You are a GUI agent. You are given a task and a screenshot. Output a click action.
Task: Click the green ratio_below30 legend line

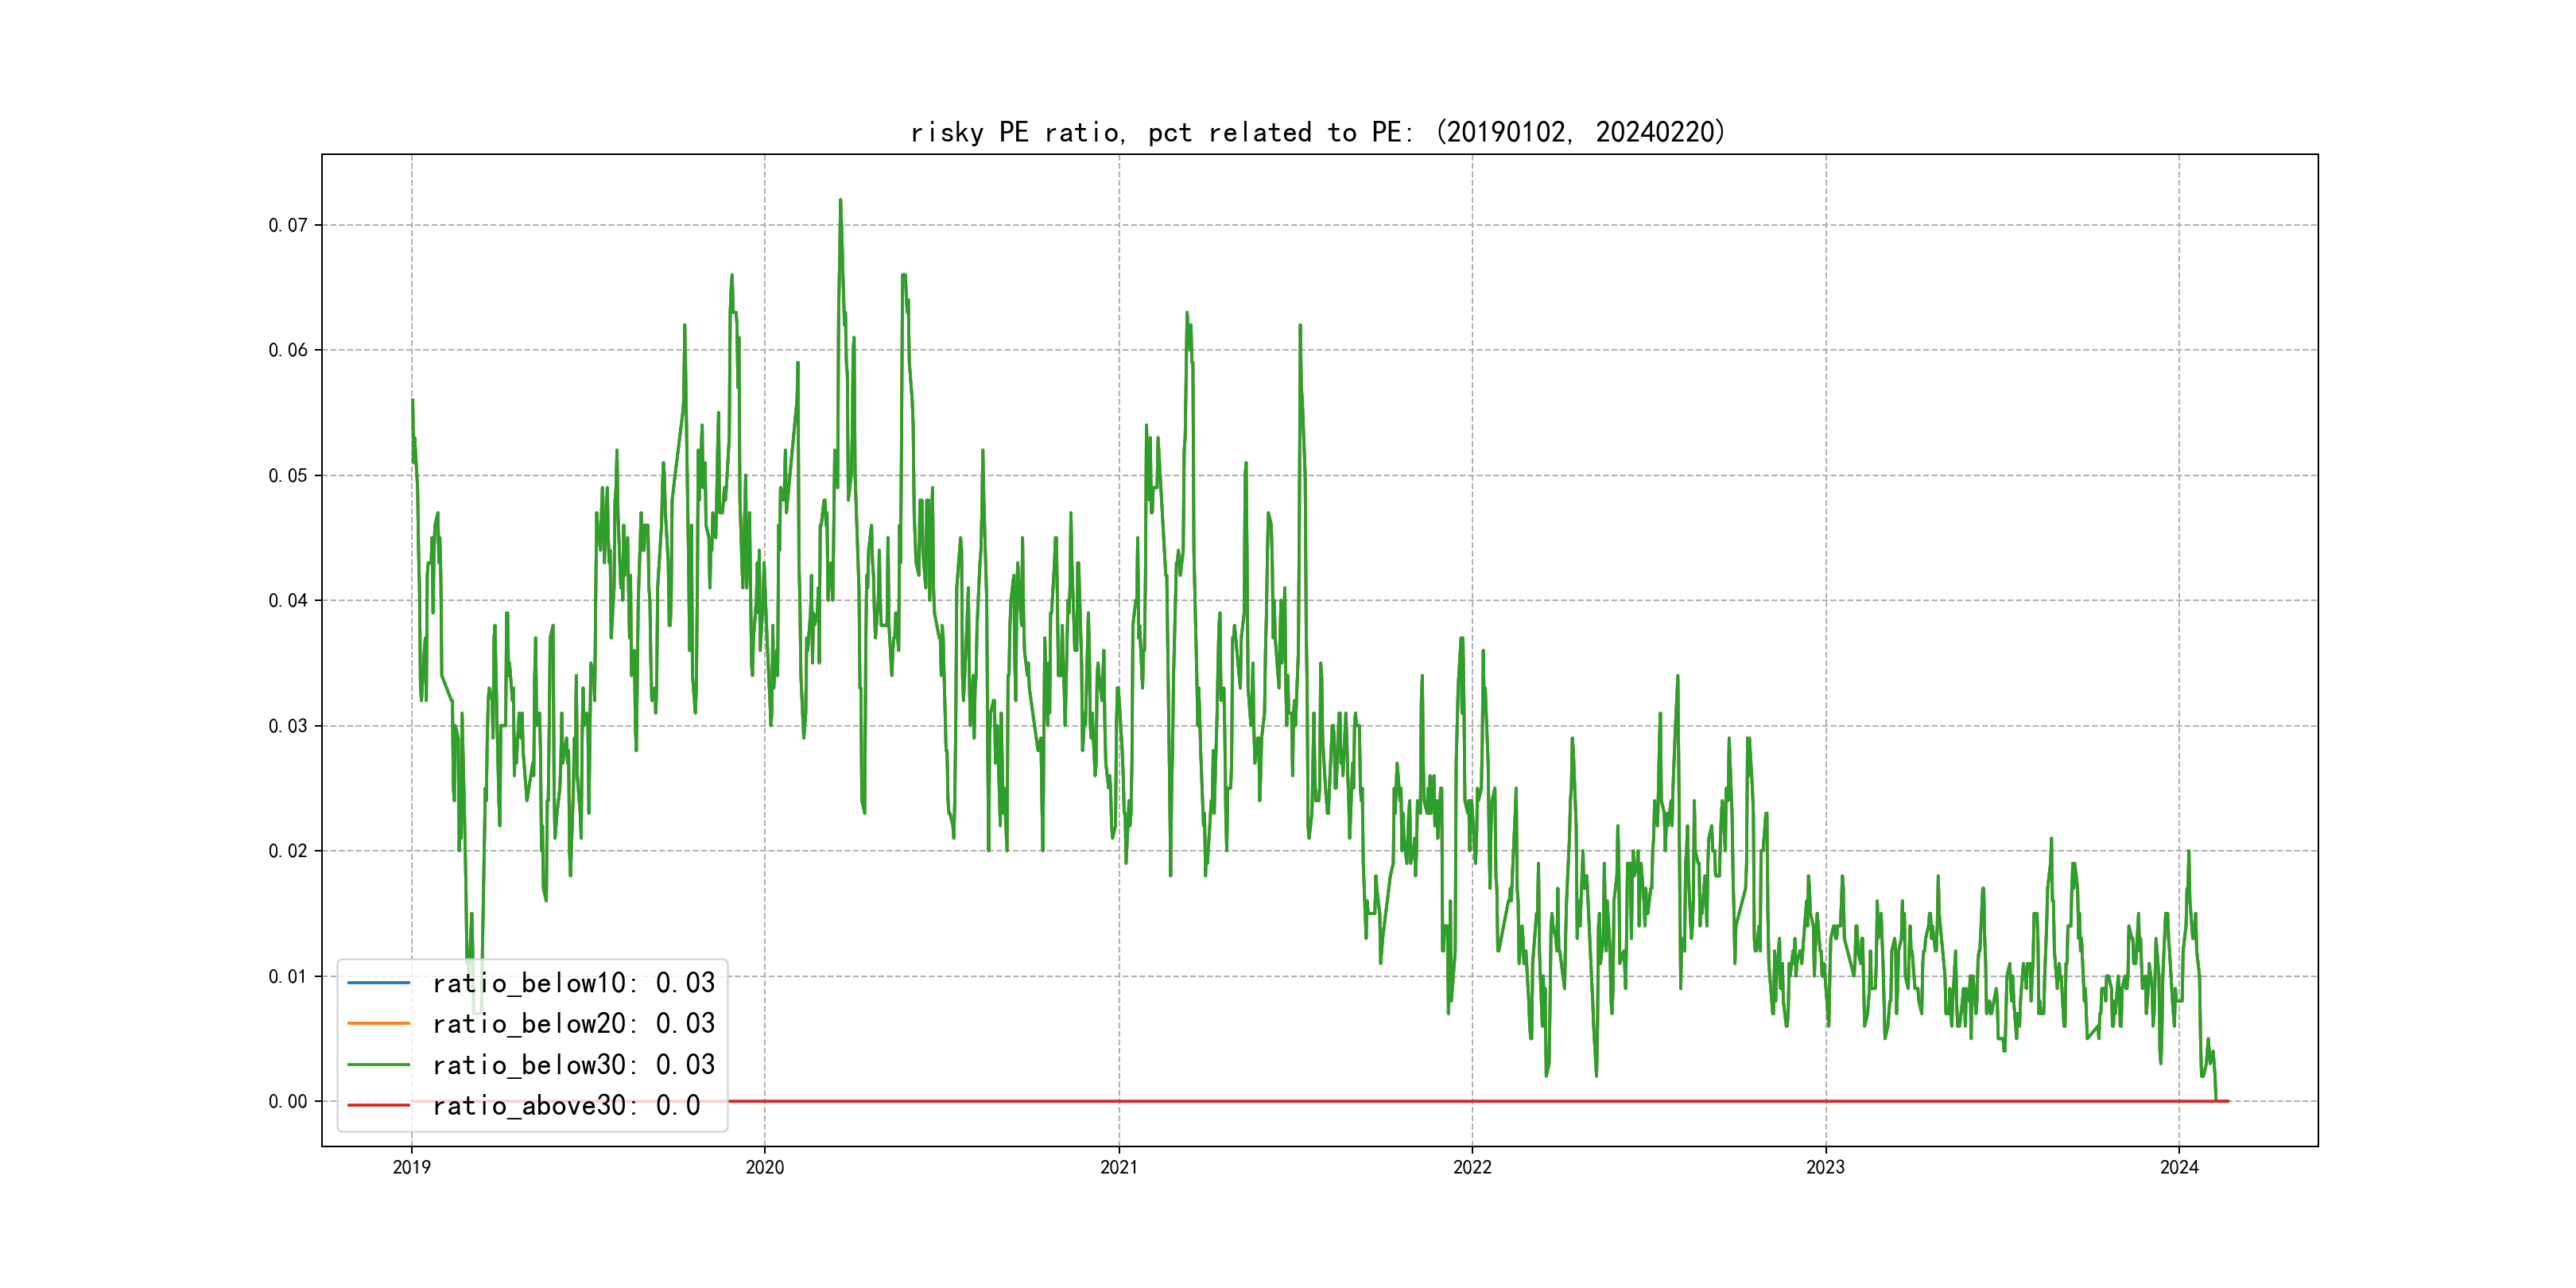click(378, 1065)
